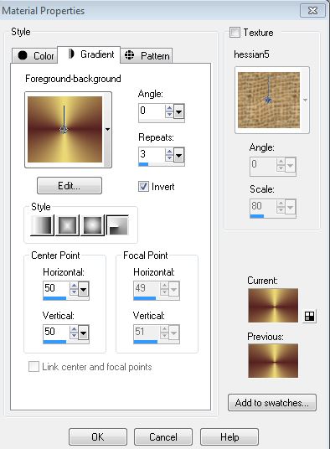Click Add to swatches button

point(272,403)
